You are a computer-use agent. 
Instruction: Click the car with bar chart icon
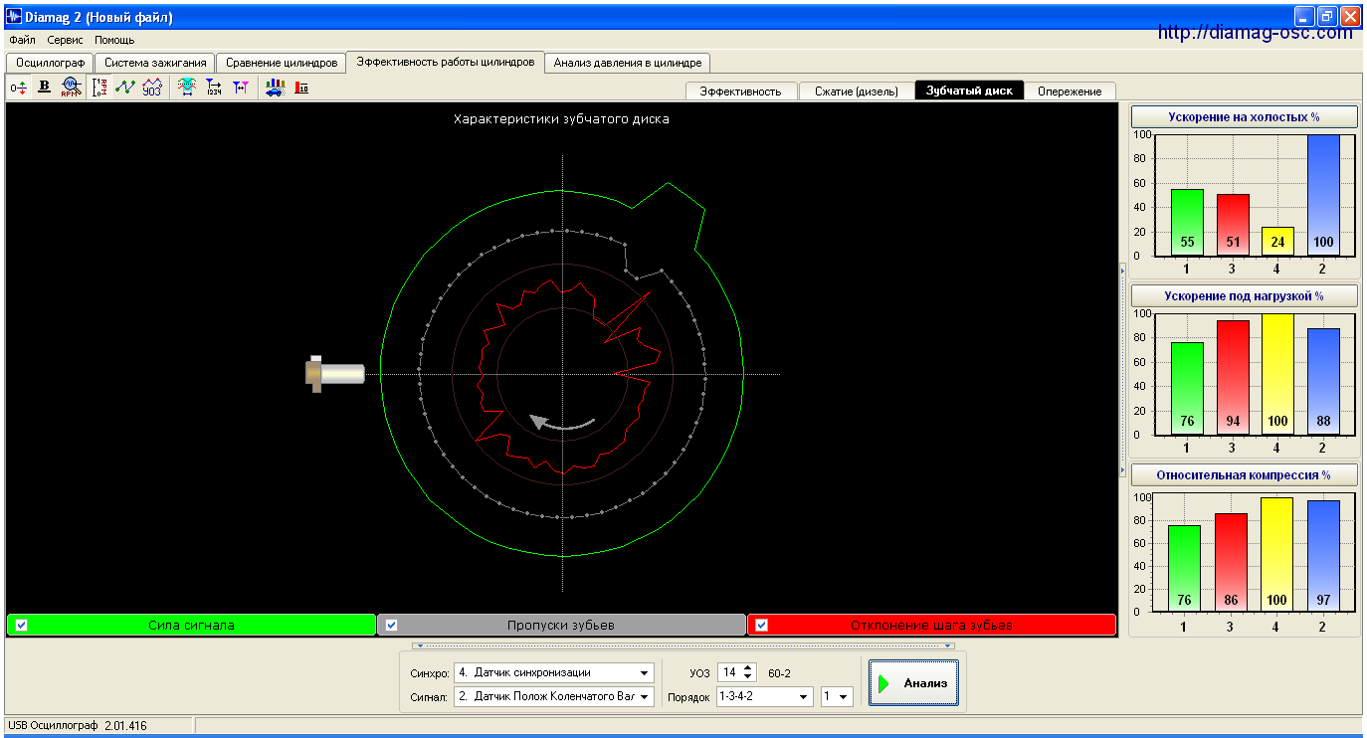tap(276, 88)
